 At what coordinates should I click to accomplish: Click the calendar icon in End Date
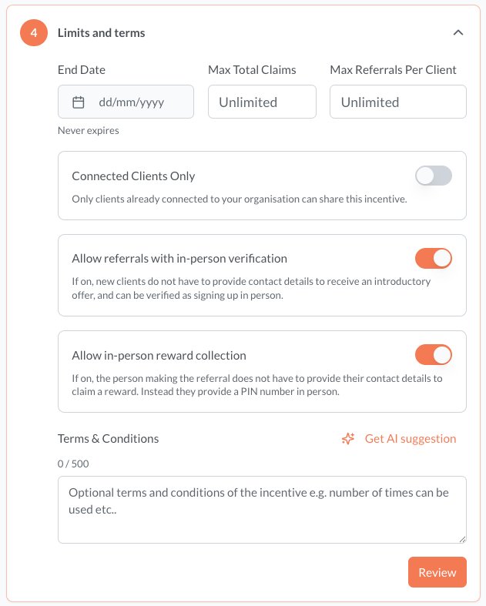[78, 102]
